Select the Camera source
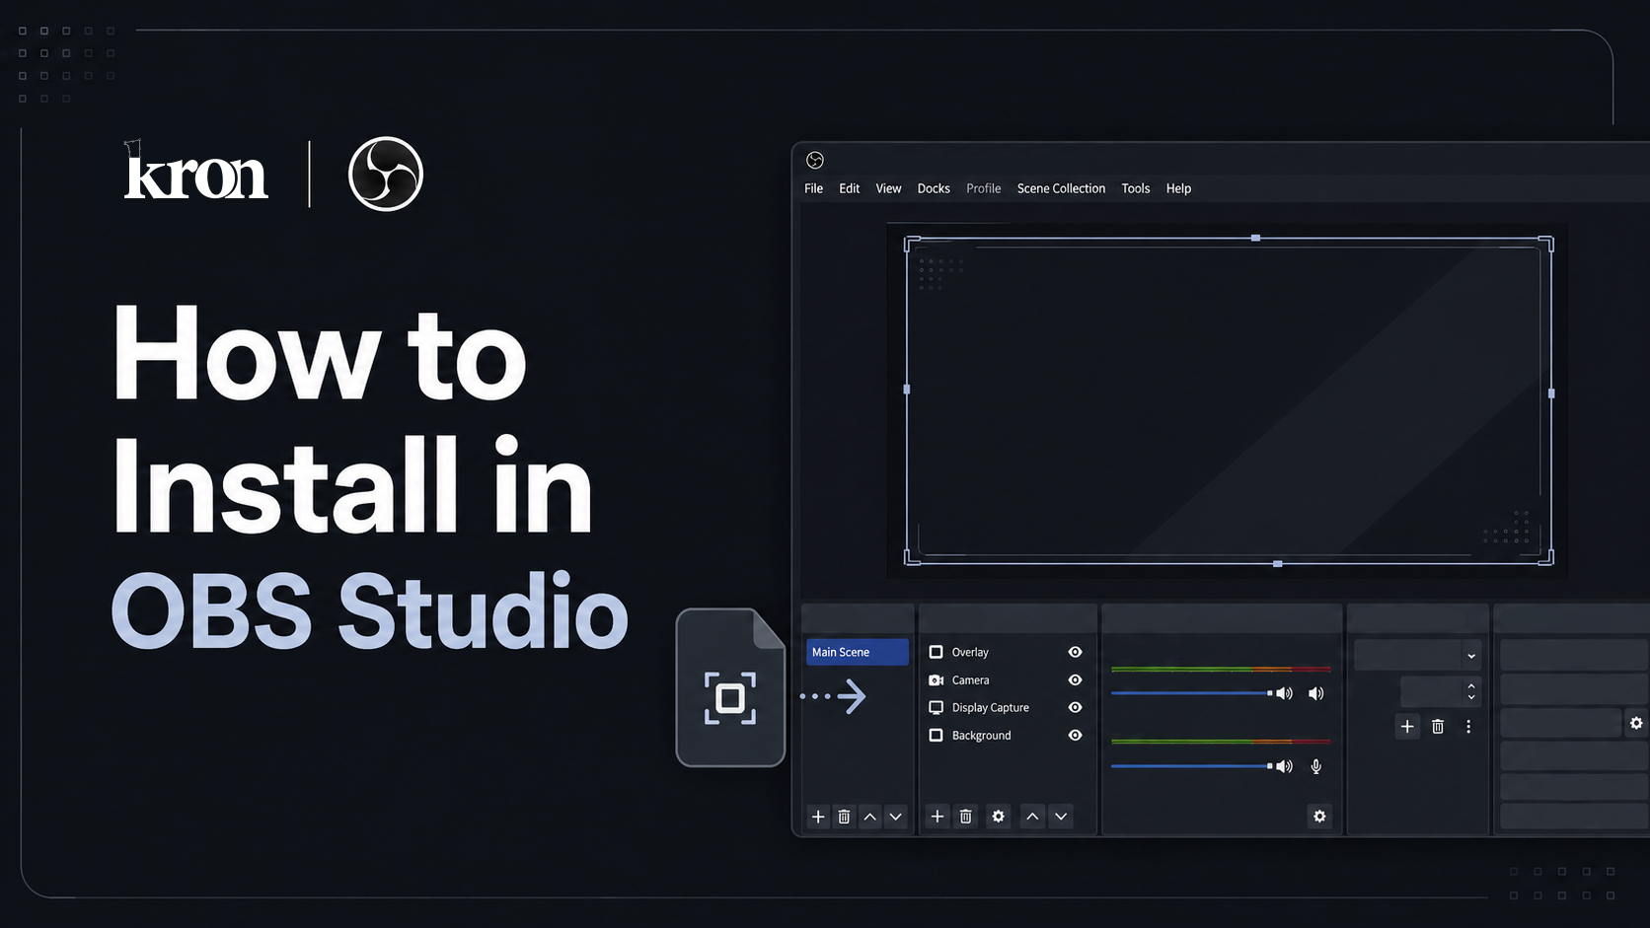Screen dimensions: 1650x928 pos(970,680)
